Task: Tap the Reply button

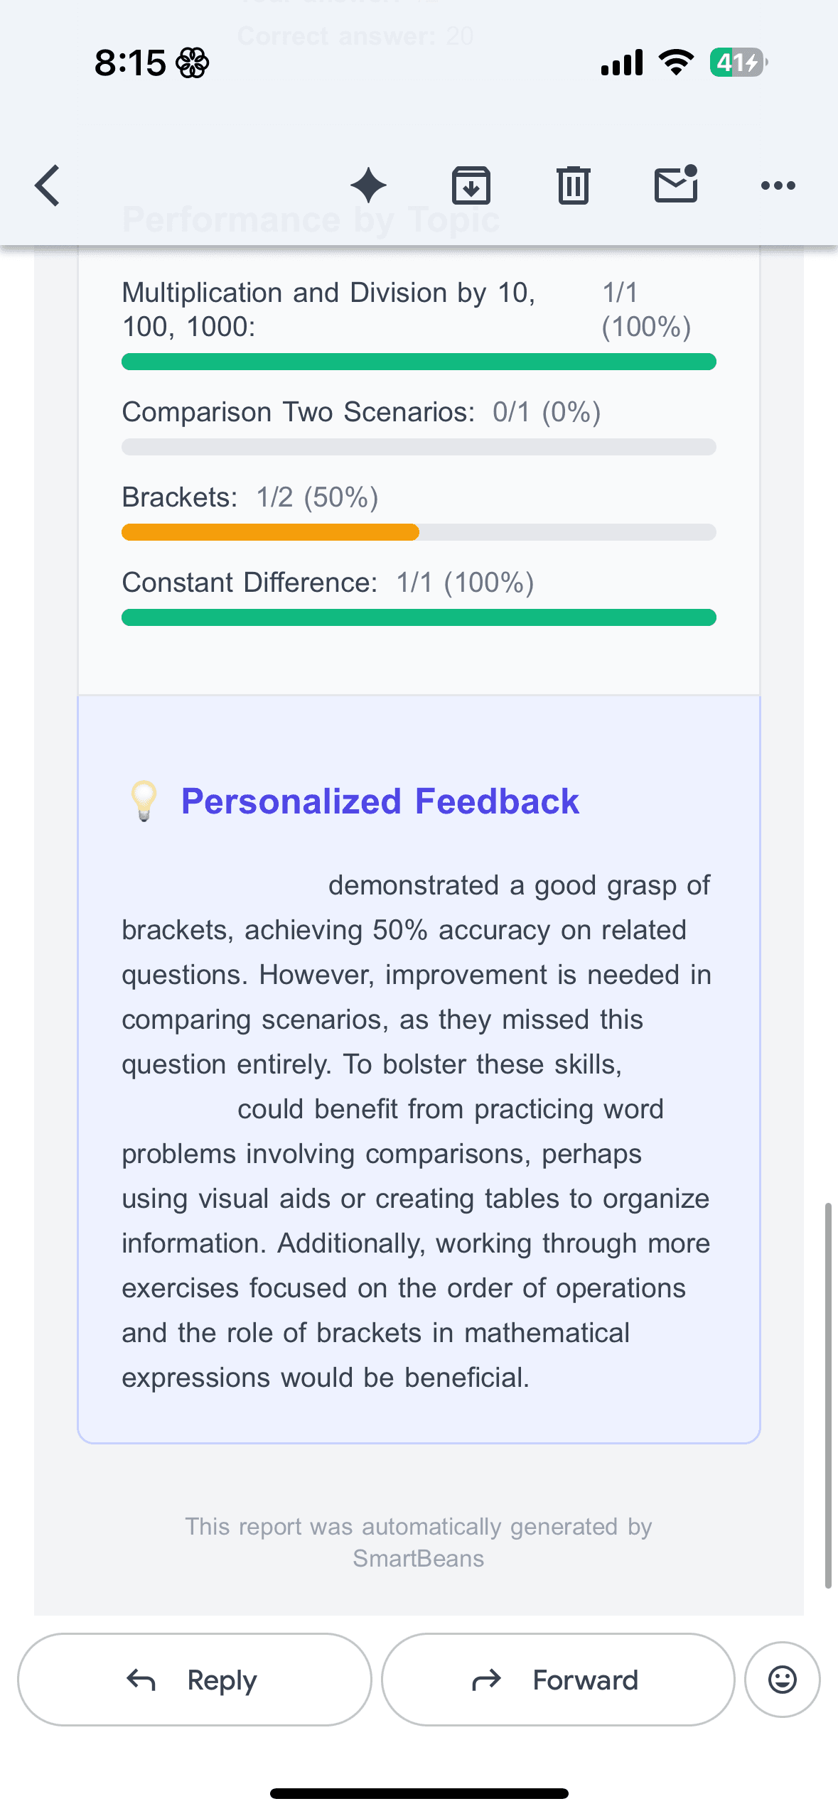Action: point(194,1680)
